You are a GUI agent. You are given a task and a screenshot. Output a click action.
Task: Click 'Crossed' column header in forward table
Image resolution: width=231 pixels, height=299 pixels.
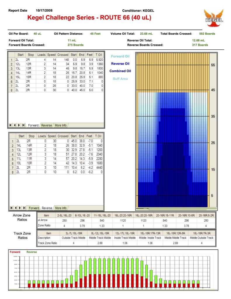pyautogui.click(x=63, y=55)
